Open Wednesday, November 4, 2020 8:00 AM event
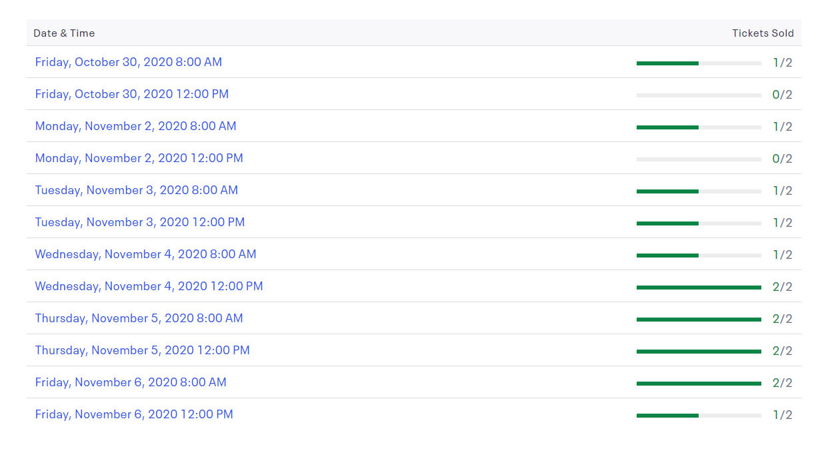This screenshot has height=459, width=840. pos(146,254)
